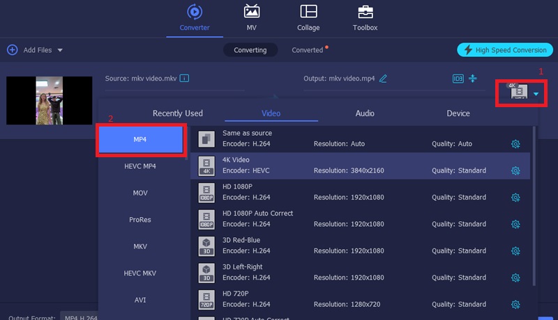This screenshot has width=558, height=320.
Task: Click the compress video icon
Action: [x=473, y=79]
